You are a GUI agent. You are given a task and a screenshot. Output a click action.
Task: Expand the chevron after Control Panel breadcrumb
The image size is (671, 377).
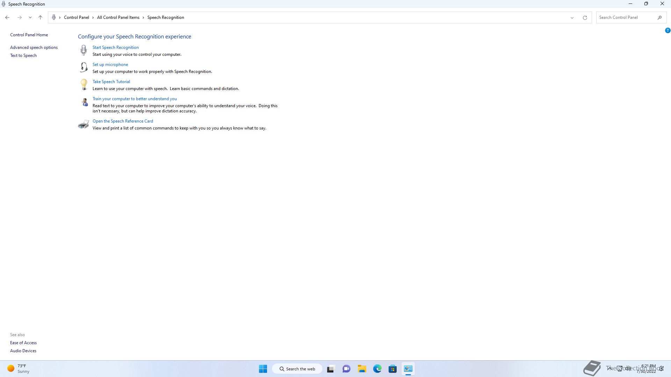pyautogui.click(x=93, y=17)
